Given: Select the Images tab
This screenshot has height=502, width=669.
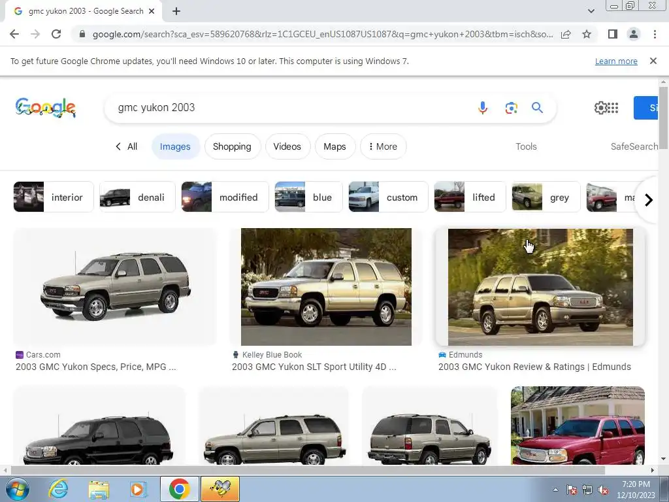Looking at the screenshot, I should pos(175,146).
